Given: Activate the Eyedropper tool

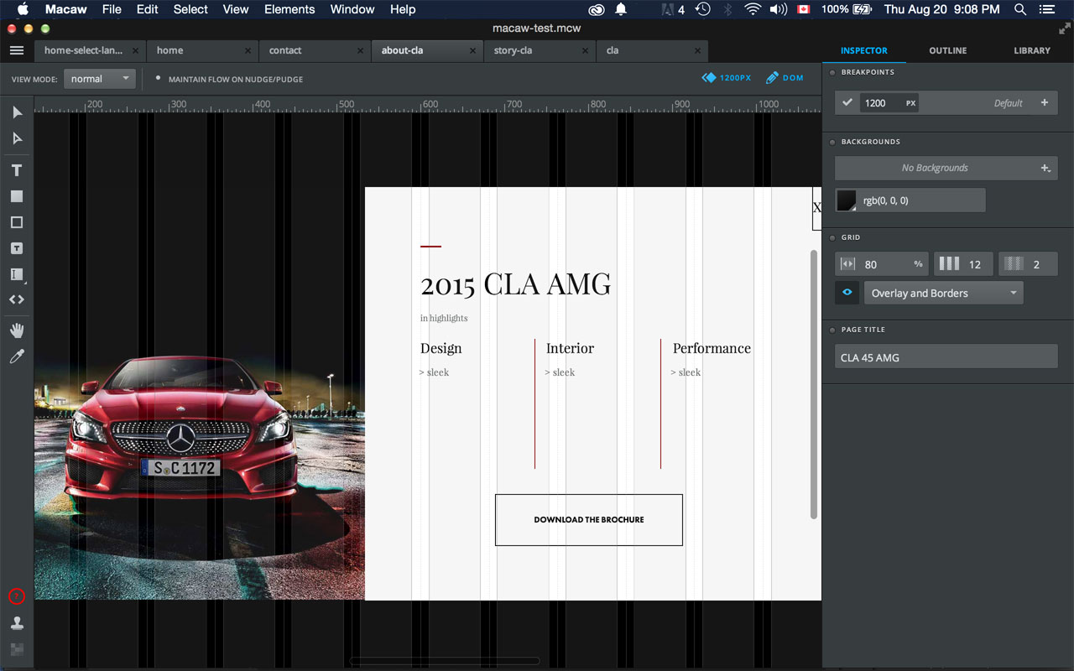Looking at the screenshot, I should (17, 357).
